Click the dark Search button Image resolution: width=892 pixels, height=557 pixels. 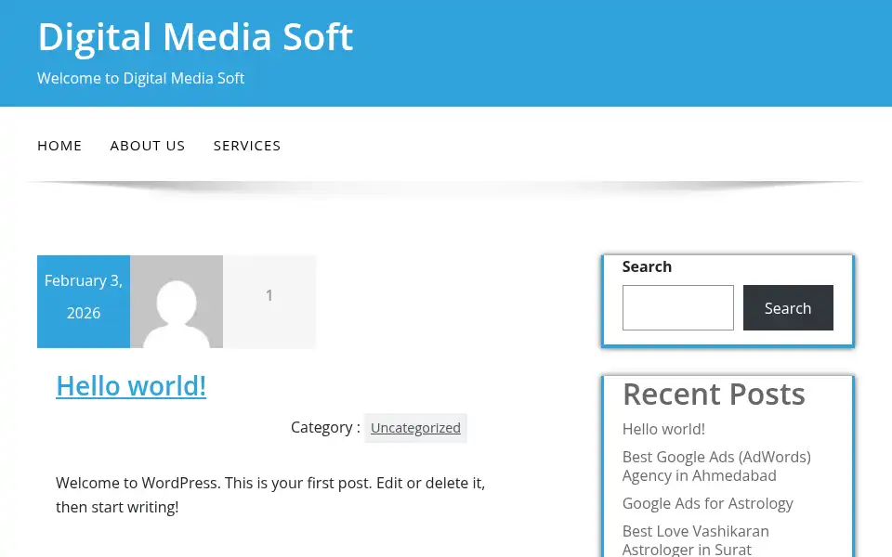[x=788, y=307]
